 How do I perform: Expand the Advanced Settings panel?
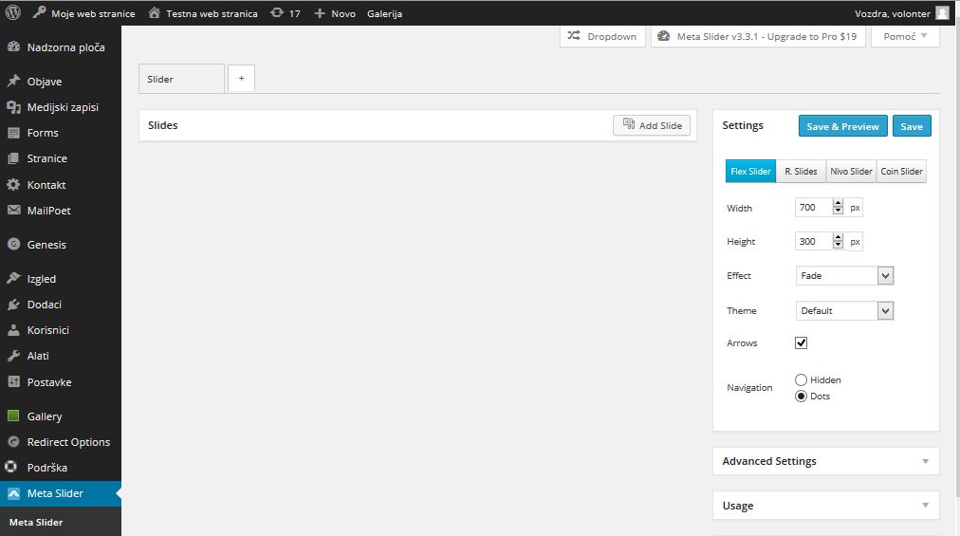[826, 461]
